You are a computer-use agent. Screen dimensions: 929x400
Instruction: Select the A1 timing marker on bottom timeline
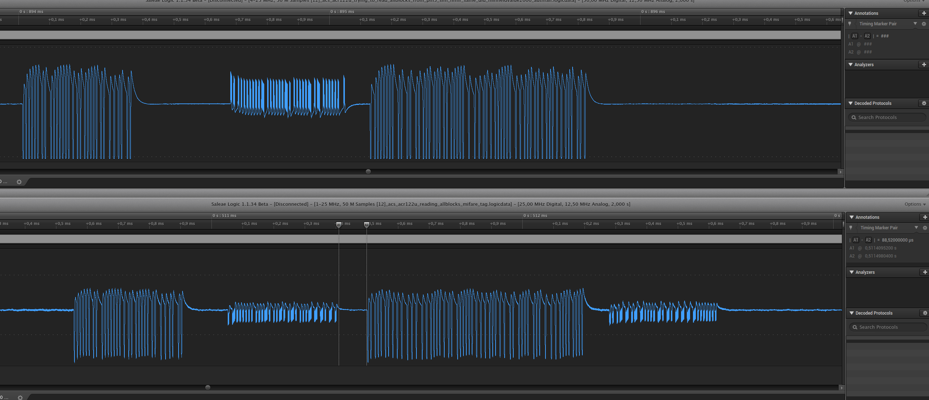pos(339,225)
